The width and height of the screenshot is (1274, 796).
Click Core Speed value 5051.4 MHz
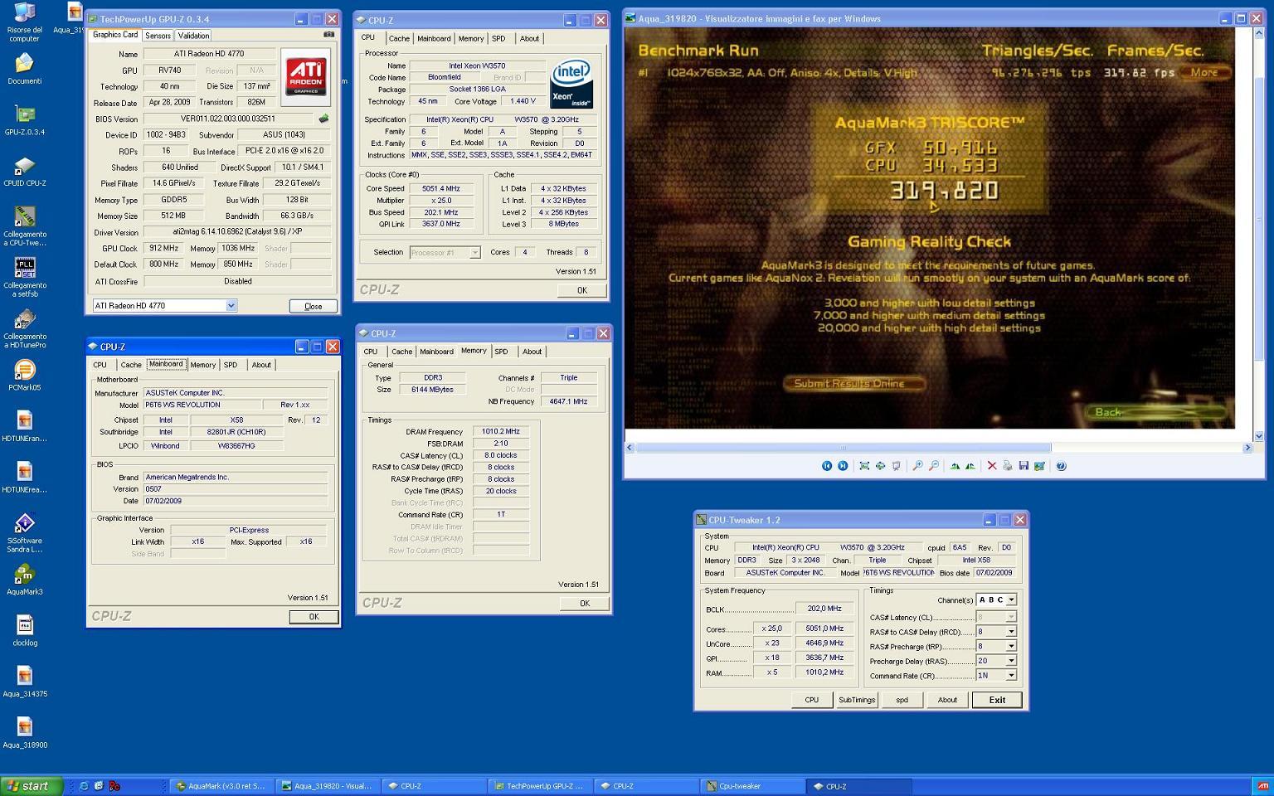[442, 189]
